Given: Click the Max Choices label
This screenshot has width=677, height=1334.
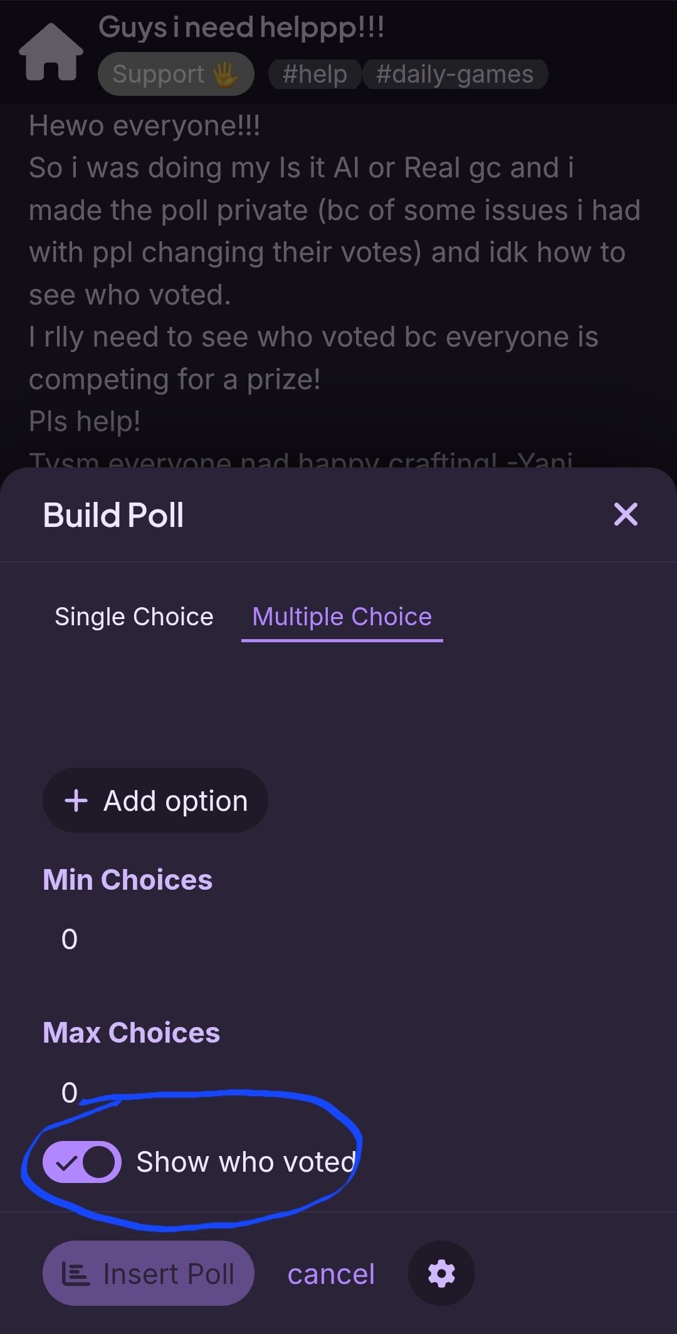Looking at the screenshot, I should tap(132, 1033).
